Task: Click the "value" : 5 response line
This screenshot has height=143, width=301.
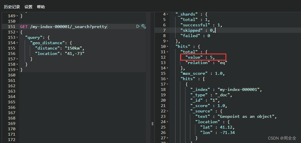Action: [x=200, y=57]
